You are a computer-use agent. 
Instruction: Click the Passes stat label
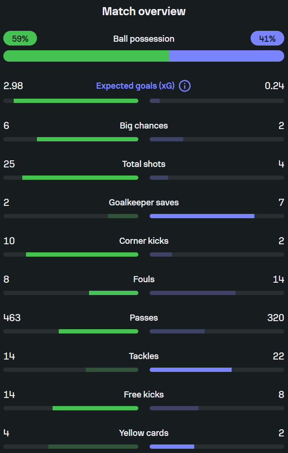tap(144, 318)
